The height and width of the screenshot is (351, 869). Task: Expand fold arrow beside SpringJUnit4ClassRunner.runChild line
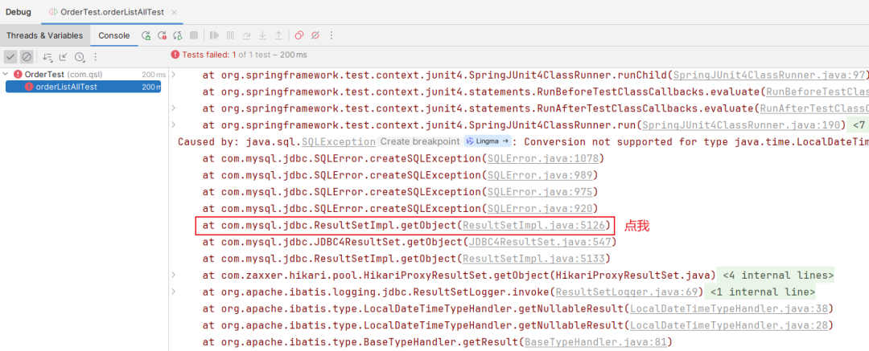click(x=174, y=75)
